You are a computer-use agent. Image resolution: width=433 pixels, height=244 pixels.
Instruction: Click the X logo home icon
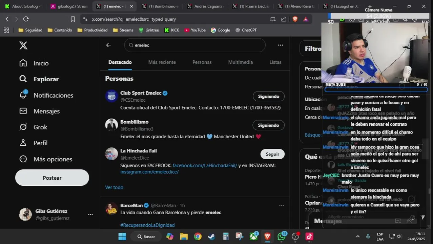(x=23, y=45)
